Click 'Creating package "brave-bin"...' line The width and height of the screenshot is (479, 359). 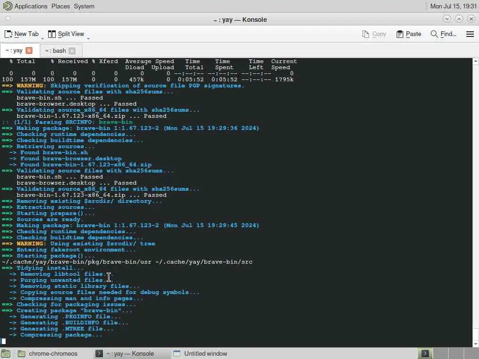67,310
